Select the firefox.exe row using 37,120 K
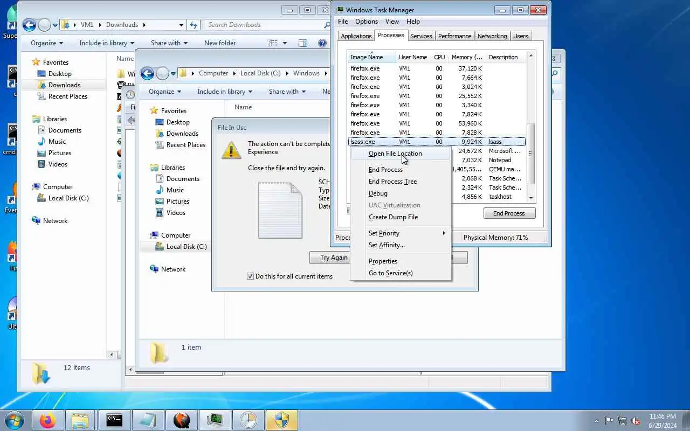The height and width of the screenshot is (431, 690). click(437, 68)
